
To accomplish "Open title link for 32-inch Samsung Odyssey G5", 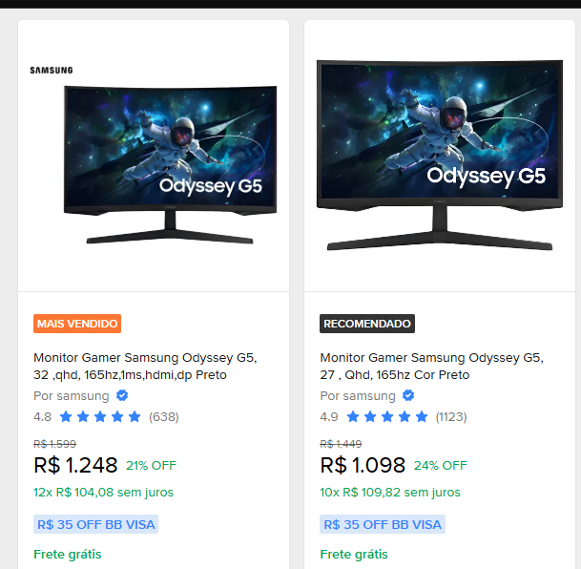I will (145, 367).
